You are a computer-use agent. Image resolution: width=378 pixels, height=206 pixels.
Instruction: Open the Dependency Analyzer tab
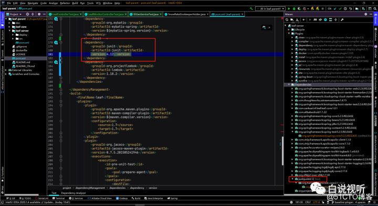(x=73, y=193)
